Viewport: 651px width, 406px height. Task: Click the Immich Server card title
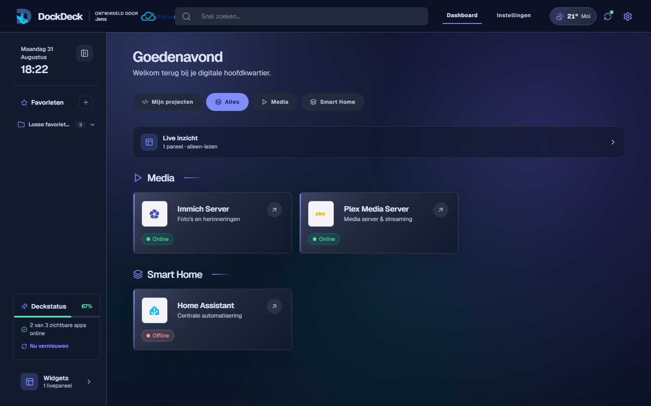pyautogui.click(x=203, y=209)
